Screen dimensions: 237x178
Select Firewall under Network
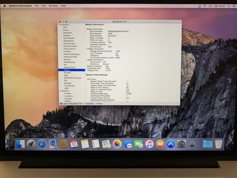(68, 93)
